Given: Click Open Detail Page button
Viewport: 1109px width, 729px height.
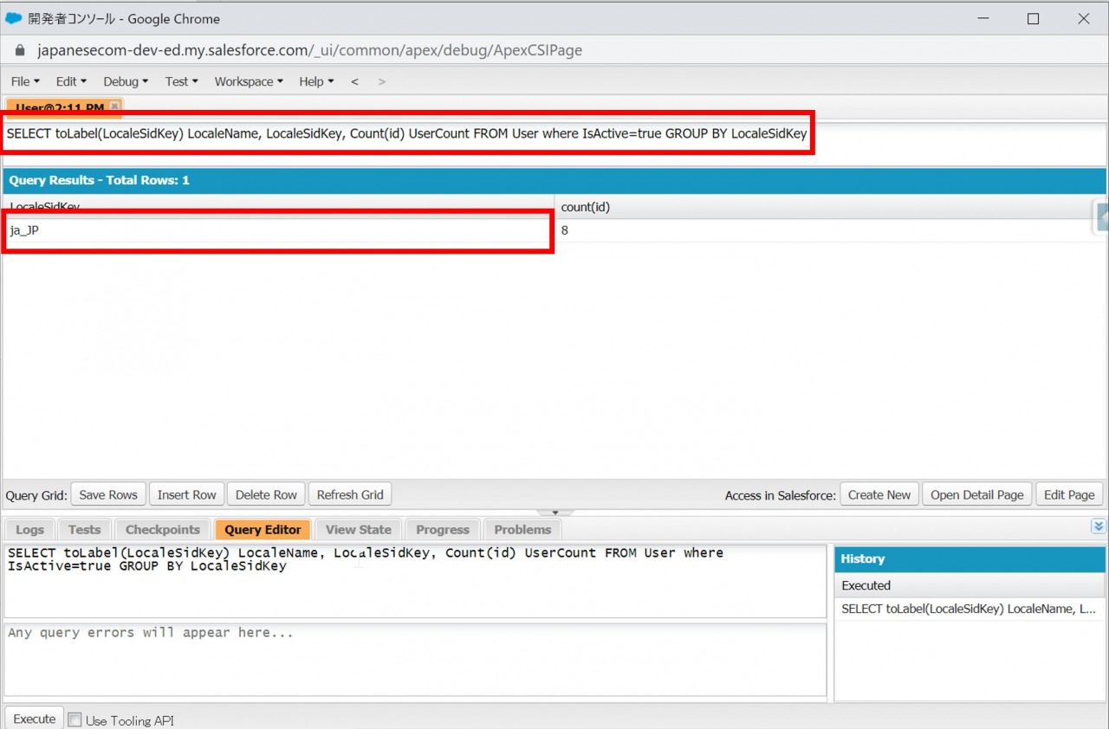Looking at the screenshot, I should pyautogui.click(x=977, y=494).
